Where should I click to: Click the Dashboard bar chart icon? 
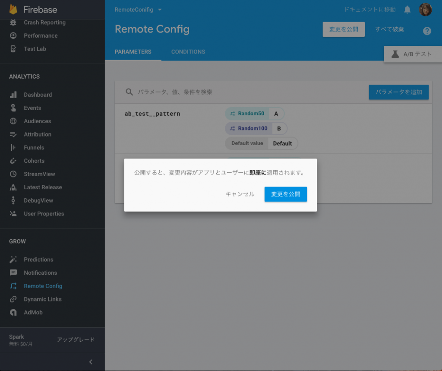coord(13,95)
